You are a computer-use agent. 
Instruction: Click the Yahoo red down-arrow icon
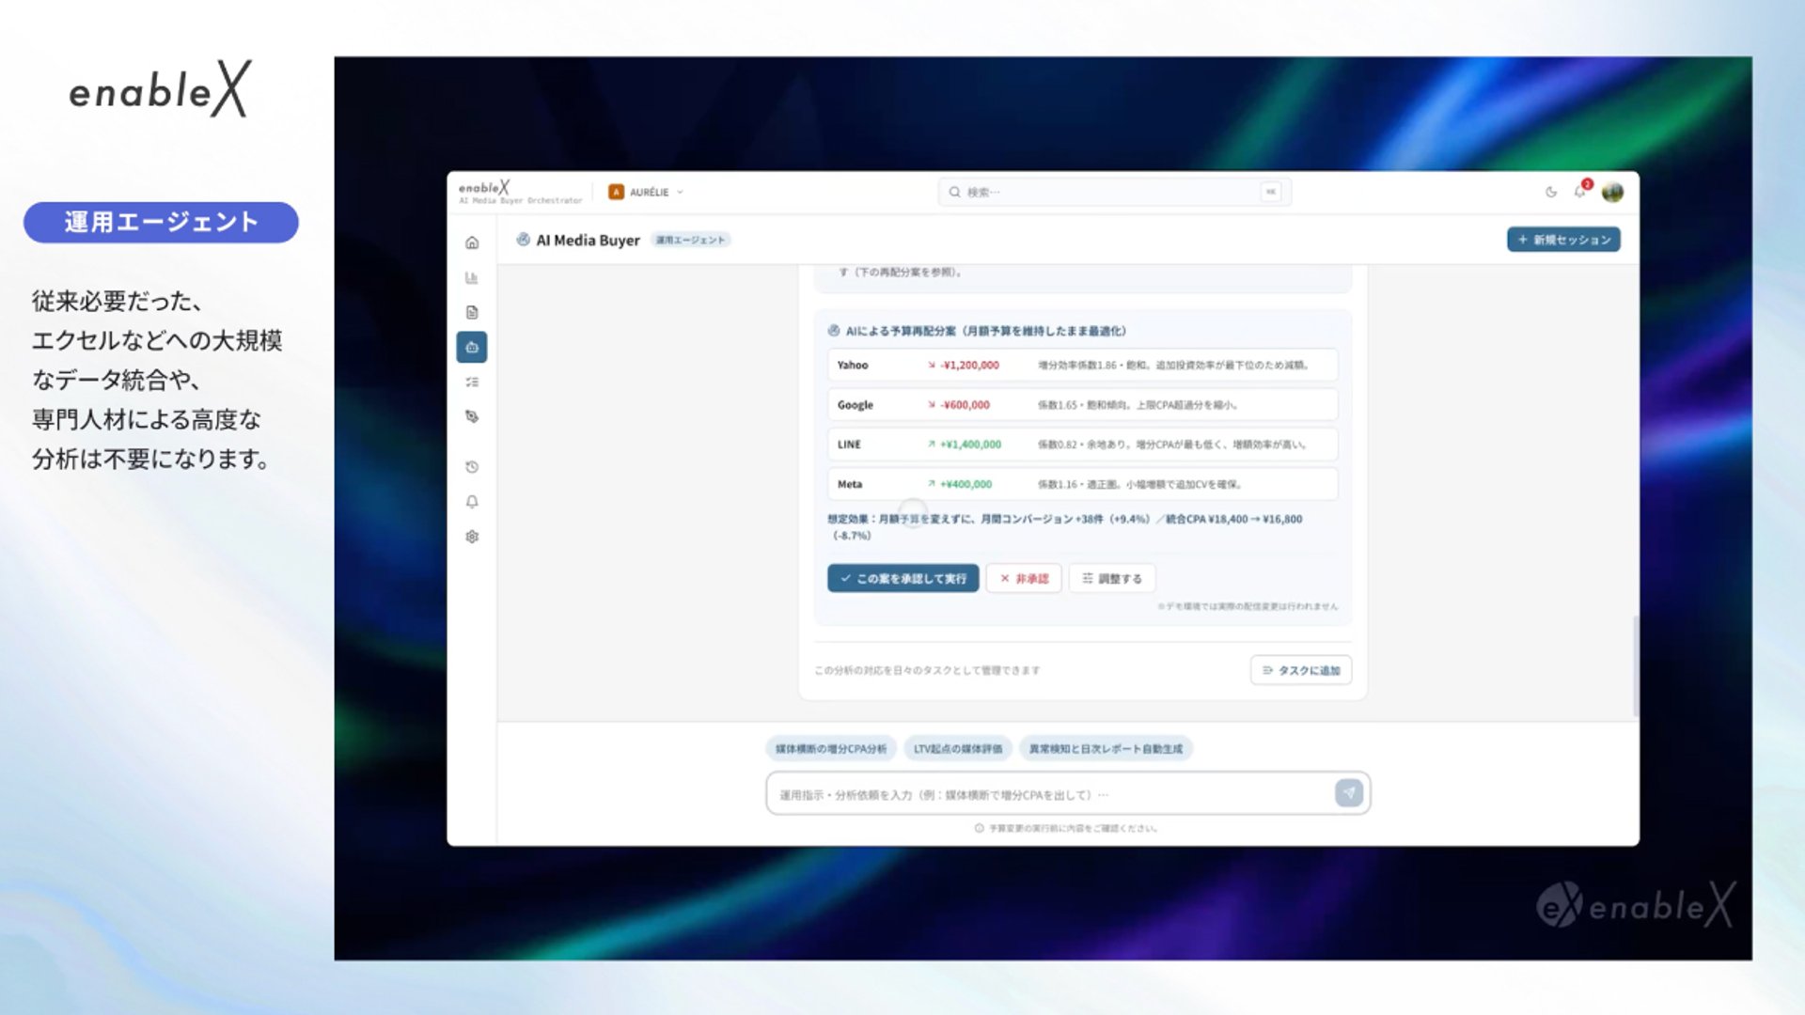coord(932,366)
